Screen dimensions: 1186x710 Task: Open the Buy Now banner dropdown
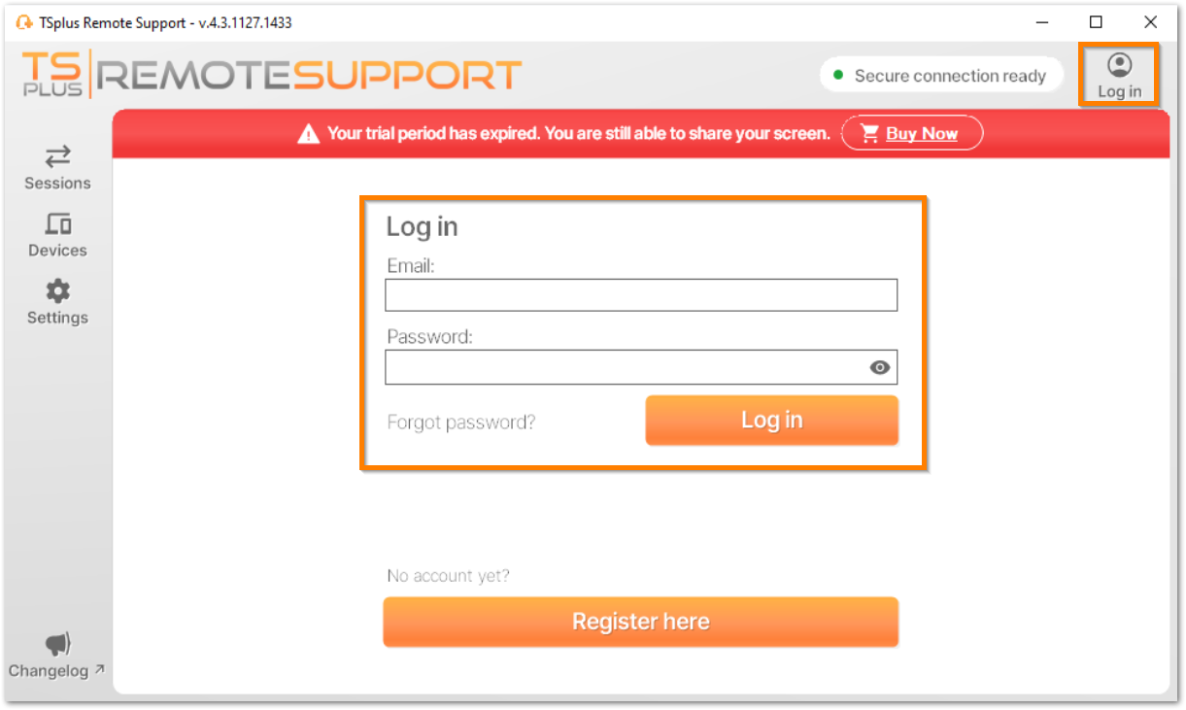coord(911,133)
